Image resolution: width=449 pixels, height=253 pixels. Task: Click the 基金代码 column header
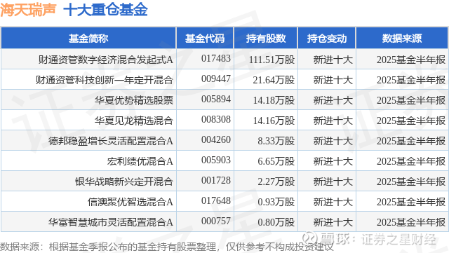tap(205, 39)
